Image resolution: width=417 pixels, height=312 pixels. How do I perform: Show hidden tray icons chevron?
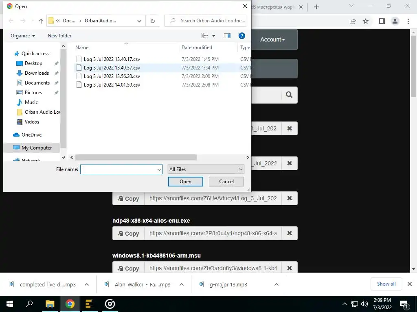(x=345, y=304)
